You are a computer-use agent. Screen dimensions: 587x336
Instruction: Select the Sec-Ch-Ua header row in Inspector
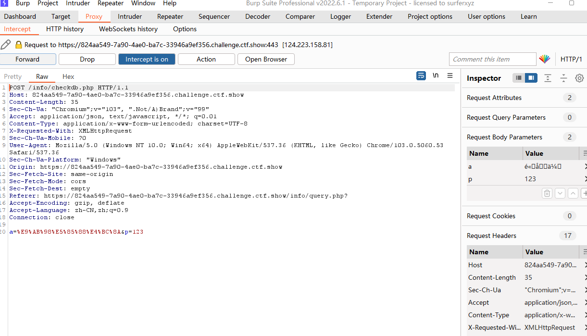coord(526,290)
